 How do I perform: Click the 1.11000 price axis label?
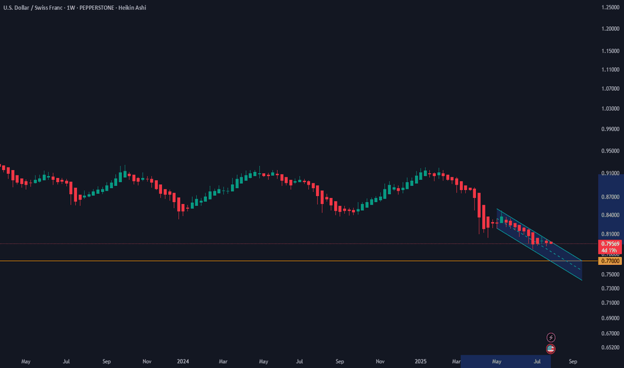(x=610, y=70)
